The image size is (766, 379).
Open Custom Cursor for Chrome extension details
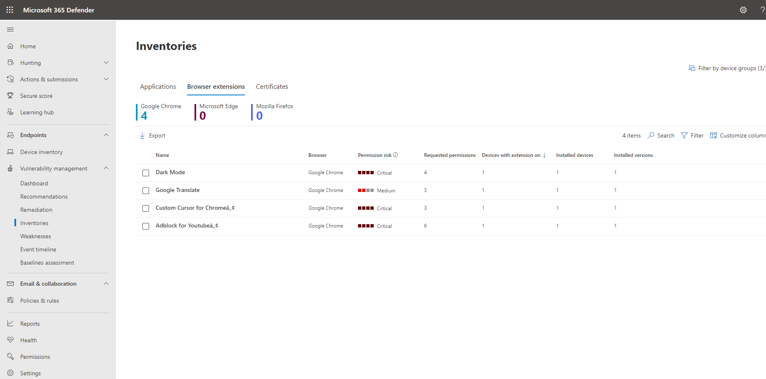tap(195, 208)
